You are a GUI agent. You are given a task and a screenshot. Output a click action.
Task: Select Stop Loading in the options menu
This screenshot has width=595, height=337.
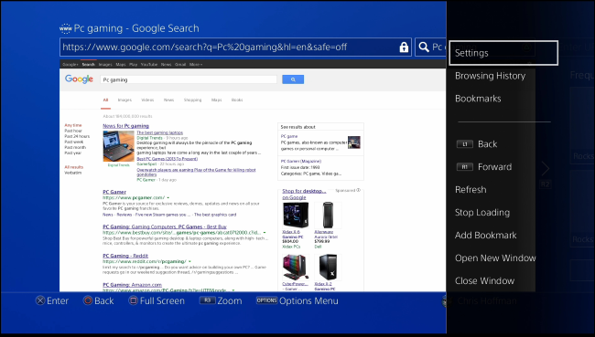[482, 213]
